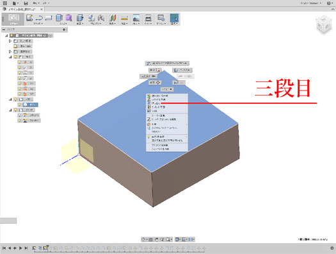
Task: Click the blue Select tool icon
Action: pos(174,18)
